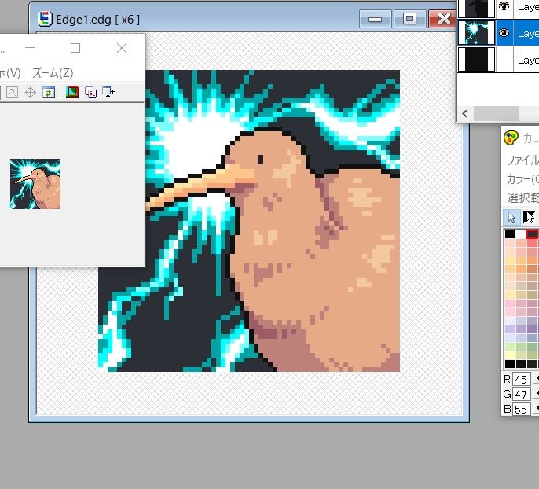Screen dimensions: 539x489
Task: Click the Edge1.edg [ x6 ] title text
Action: tap(97, 20)
